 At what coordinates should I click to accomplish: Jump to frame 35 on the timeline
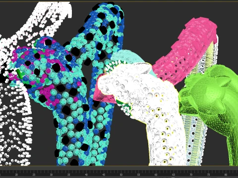click(x=69, y=175)
